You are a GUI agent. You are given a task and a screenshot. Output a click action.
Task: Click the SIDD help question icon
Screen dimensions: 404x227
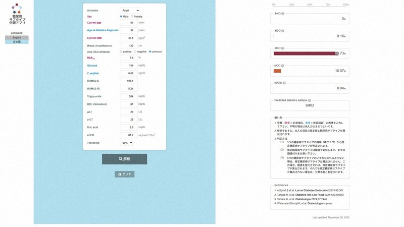(283, 31)
